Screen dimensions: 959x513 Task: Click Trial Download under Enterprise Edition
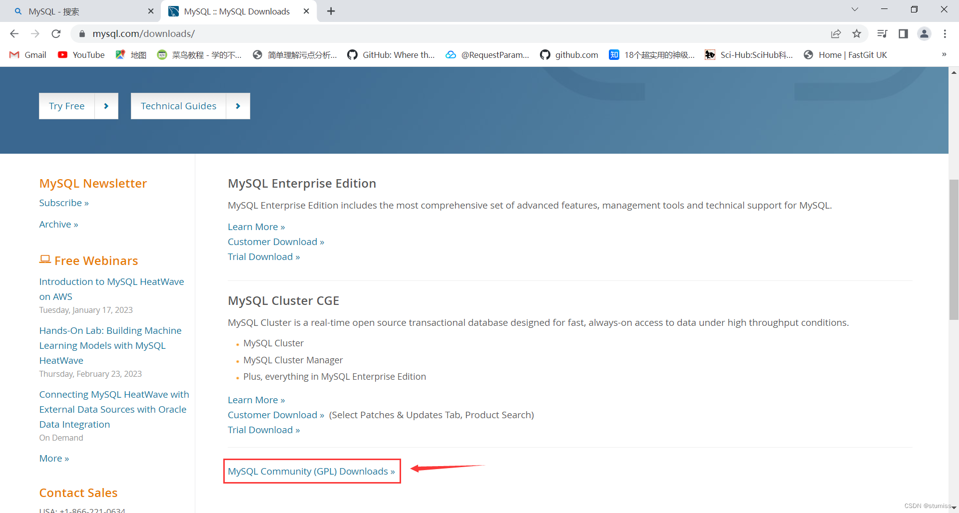tap(264, 256)
